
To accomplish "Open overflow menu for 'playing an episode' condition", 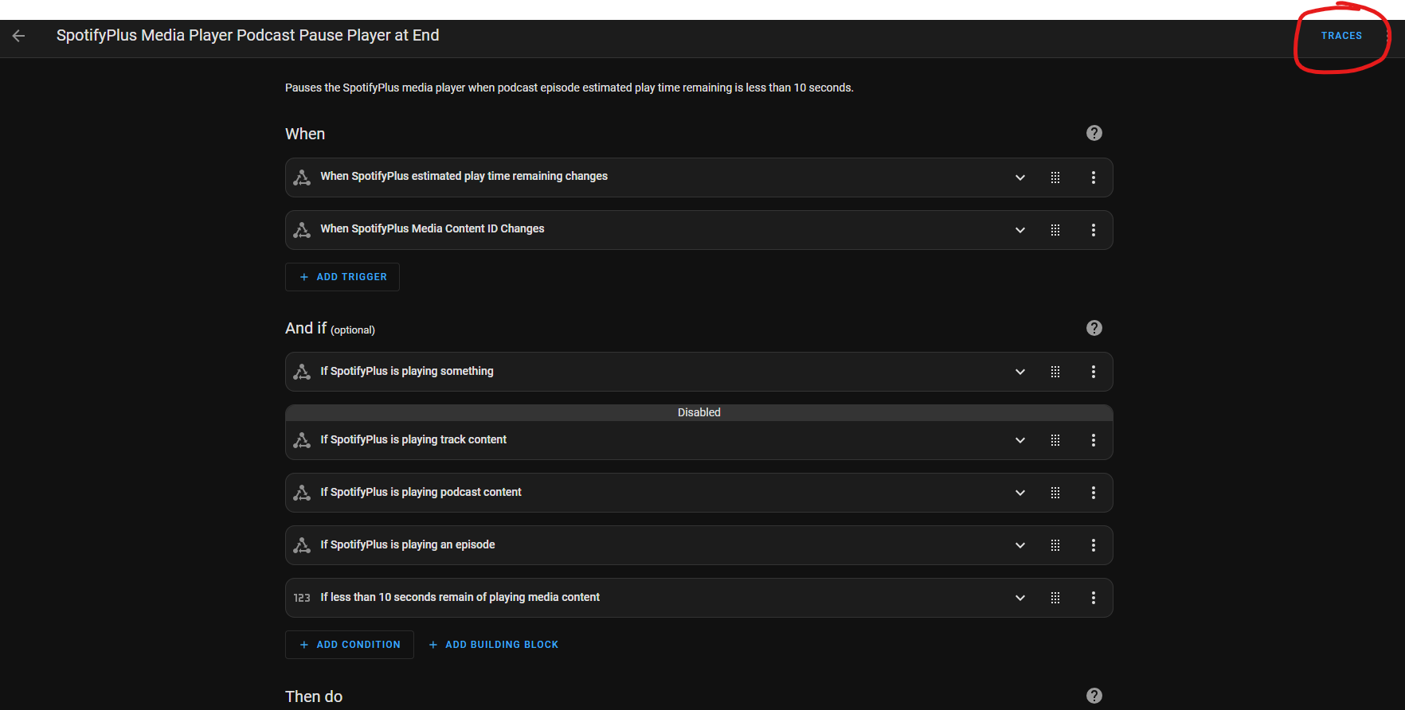I will click(x=1094, y=545).
